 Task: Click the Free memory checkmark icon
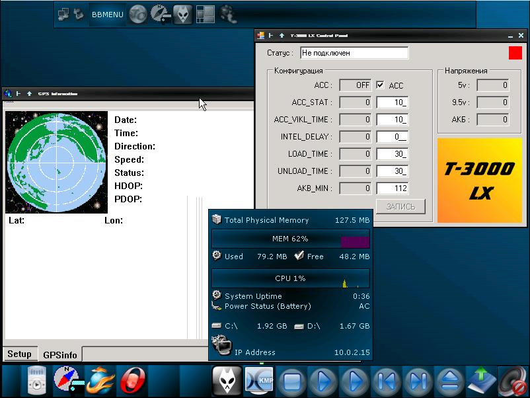[x=299, y=256]
